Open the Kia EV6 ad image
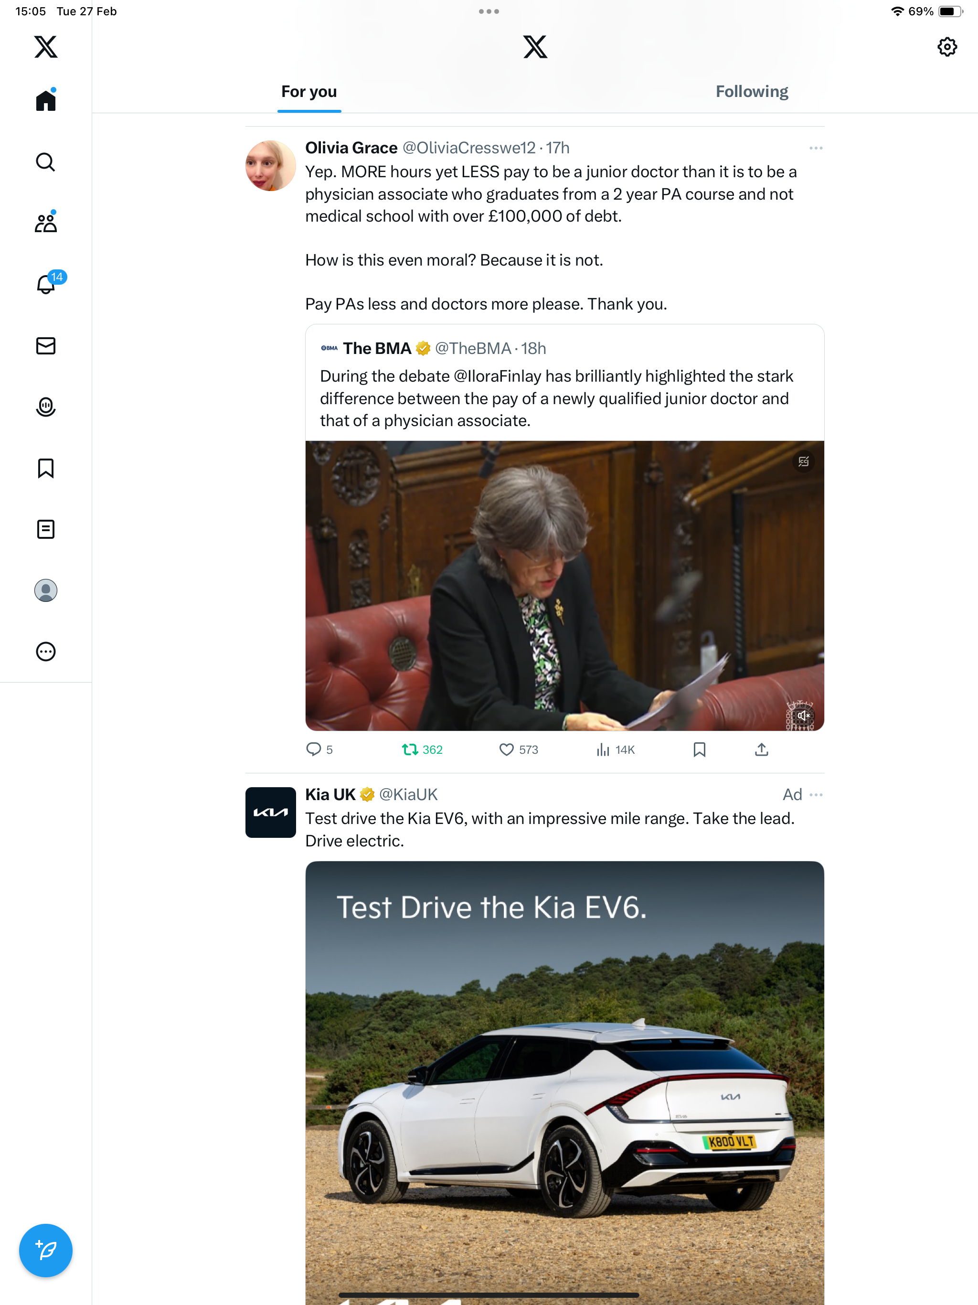 tap(564, 1082)
